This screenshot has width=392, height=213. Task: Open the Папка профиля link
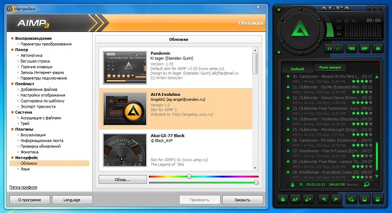24,187
